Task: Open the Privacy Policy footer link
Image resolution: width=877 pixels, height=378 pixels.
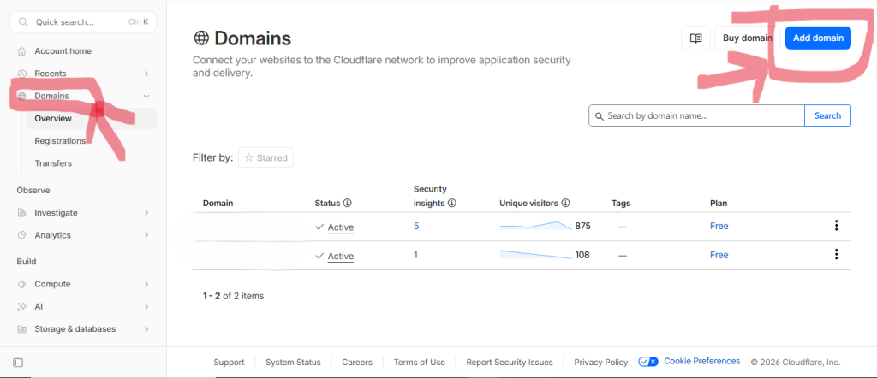Action: [x=600, y=363]
